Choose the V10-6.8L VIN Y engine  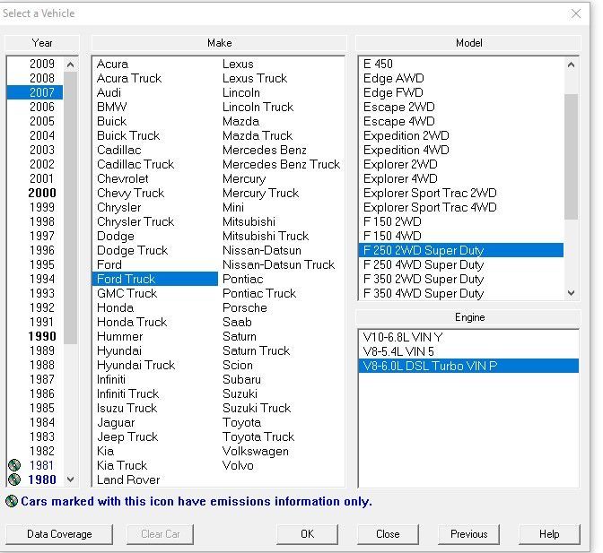403,336
